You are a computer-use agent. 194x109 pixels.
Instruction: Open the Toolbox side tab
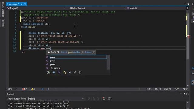(x=3, y=23)
